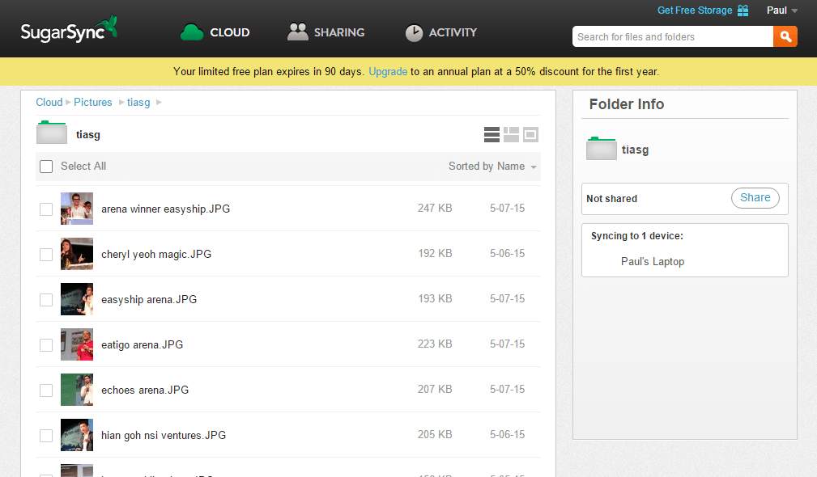Click the 247 KB size value

coord(435,208)
